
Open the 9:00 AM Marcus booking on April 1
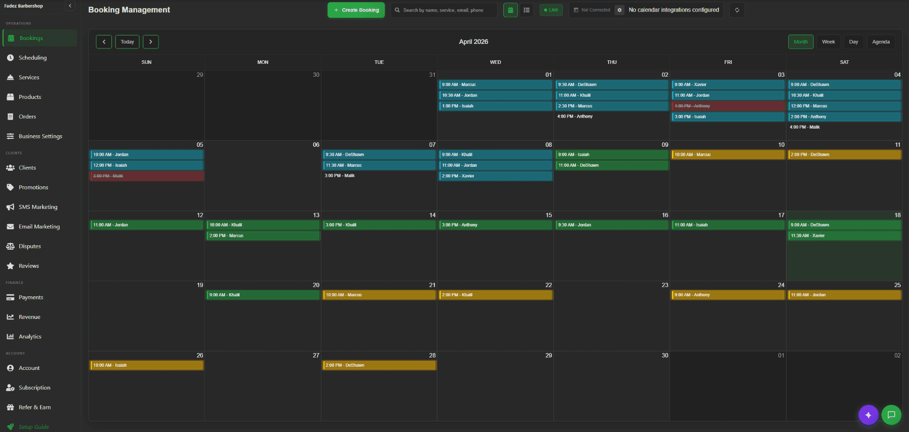pos(495,84)
